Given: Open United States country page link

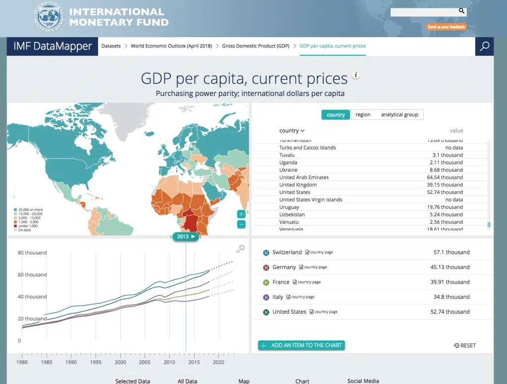Looking at the screenshot, I should pos(323,312).
